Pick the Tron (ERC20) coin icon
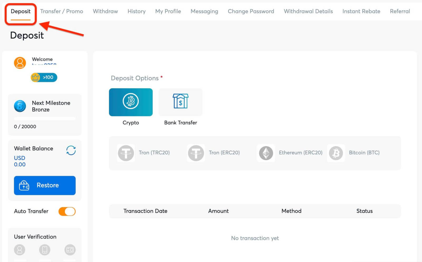The width and height of the screenshot is (422, 262). click(x=196, y=153)
